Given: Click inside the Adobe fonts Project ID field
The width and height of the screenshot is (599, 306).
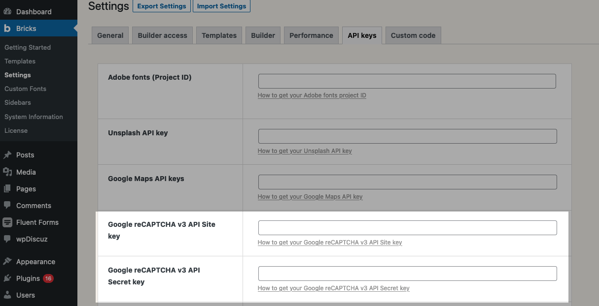Looking at the screenshot, I should coord(407,81).
